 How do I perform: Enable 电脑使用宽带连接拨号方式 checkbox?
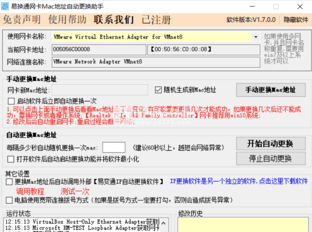point(9,200)
